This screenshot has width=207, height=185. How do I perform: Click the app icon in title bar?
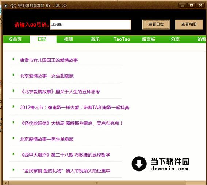click(6, 5)
